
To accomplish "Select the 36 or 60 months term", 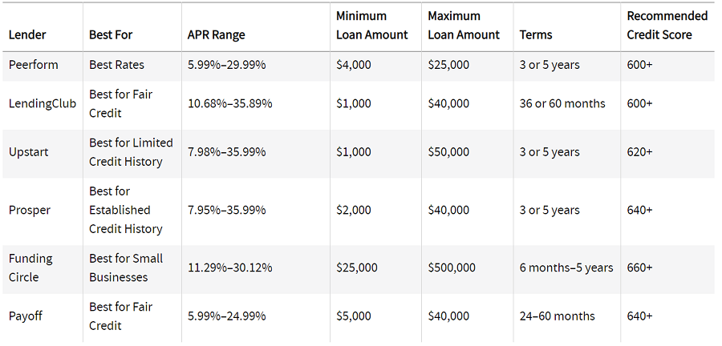I will (x=562, y=103).
